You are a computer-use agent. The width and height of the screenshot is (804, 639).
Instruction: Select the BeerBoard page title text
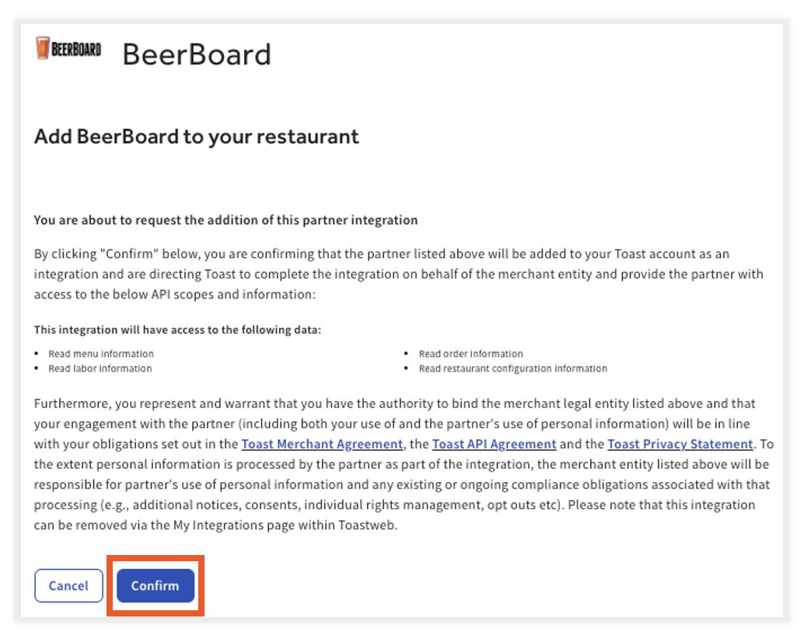pos(197,54)
